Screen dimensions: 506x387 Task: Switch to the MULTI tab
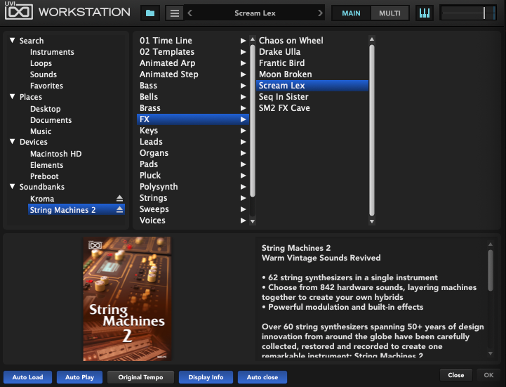pyautogui.click(x=390, y=13)
